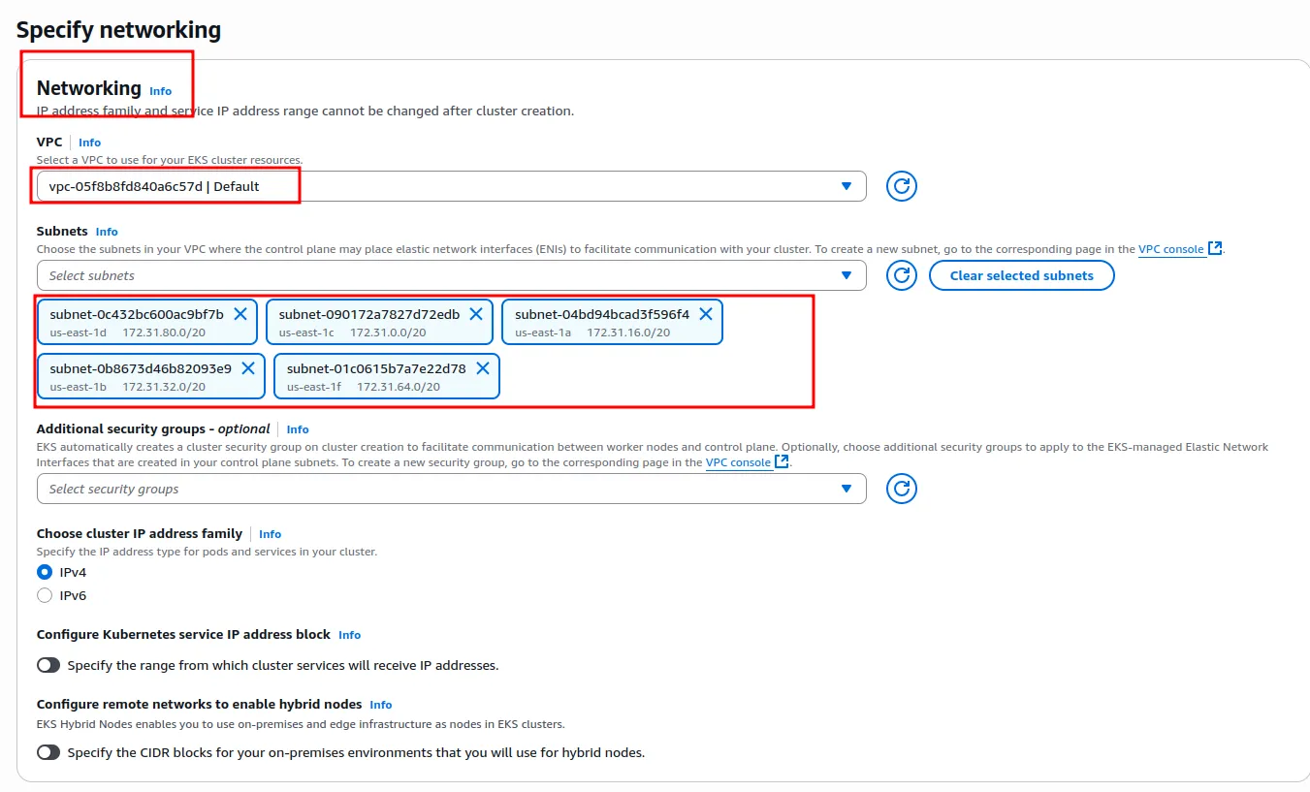The width and height of the screenshot is (1310, 792).
Task: Select the IPv6 address family
Action: coord(45,595)
